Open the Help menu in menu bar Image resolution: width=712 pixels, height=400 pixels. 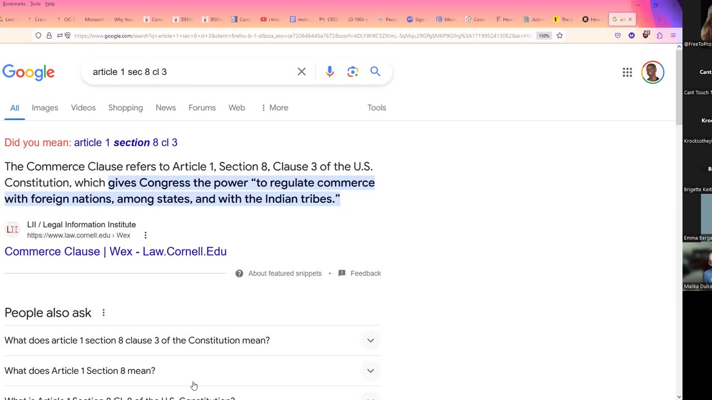pos(50,4)
